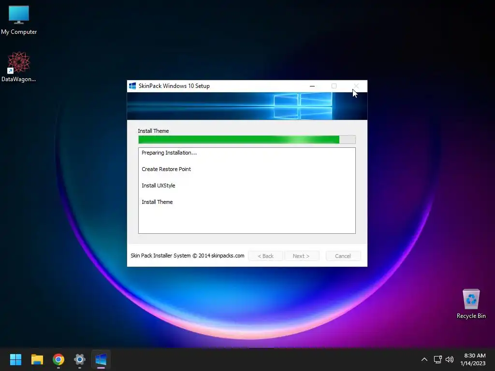Click the SkinPack Windows logo title icon
This screenshot has height=371, width=495.
132,86
